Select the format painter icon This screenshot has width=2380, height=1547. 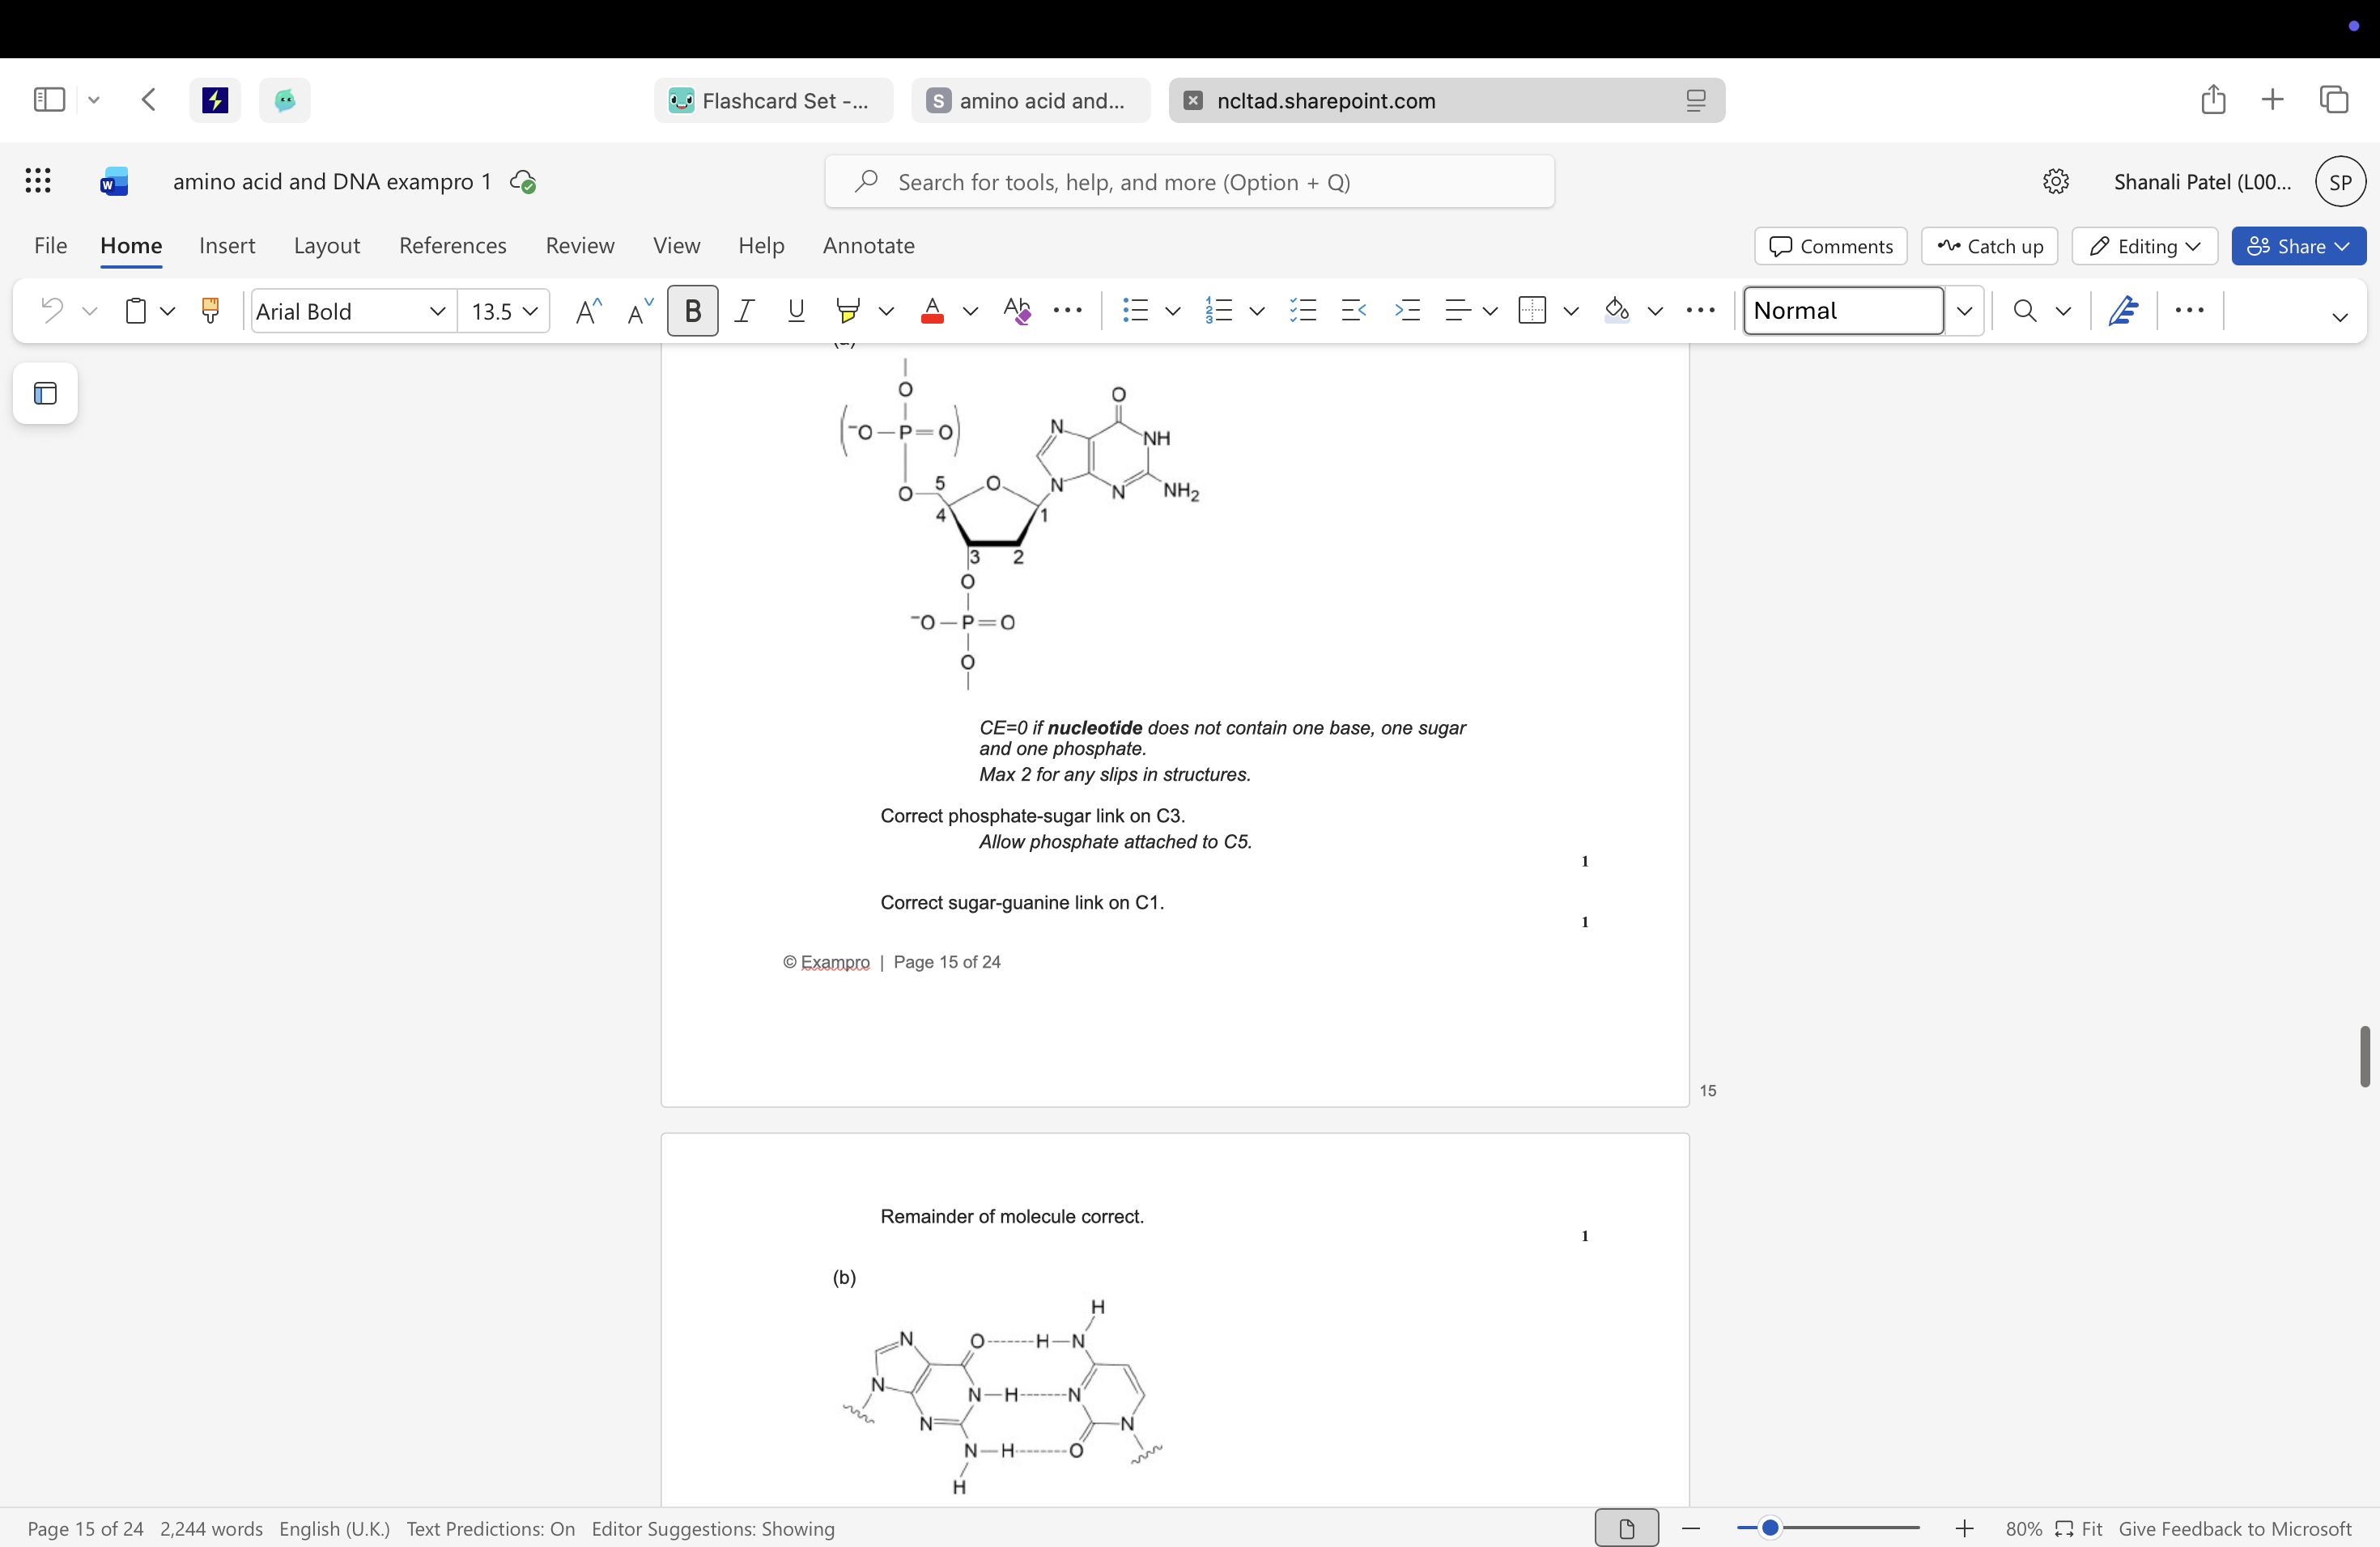coord(210,311)
